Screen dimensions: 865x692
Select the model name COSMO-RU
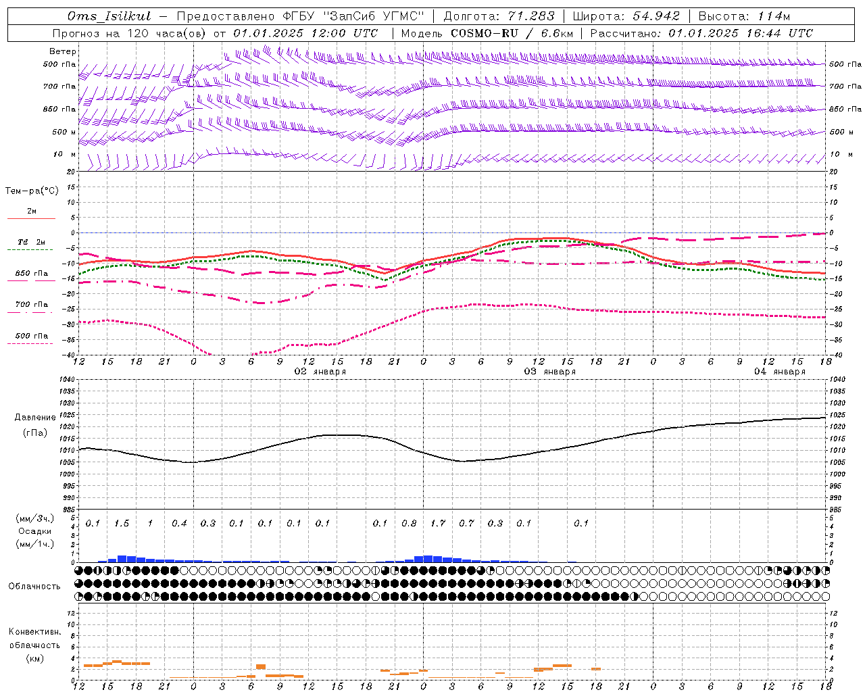pyautogui.click(x=485, y=33)
